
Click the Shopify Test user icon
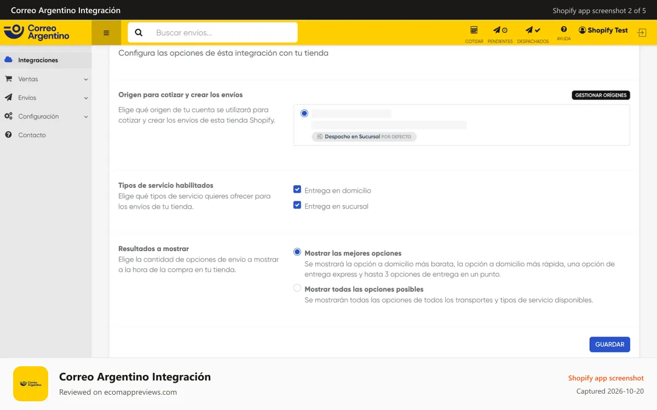click(582, 30)
